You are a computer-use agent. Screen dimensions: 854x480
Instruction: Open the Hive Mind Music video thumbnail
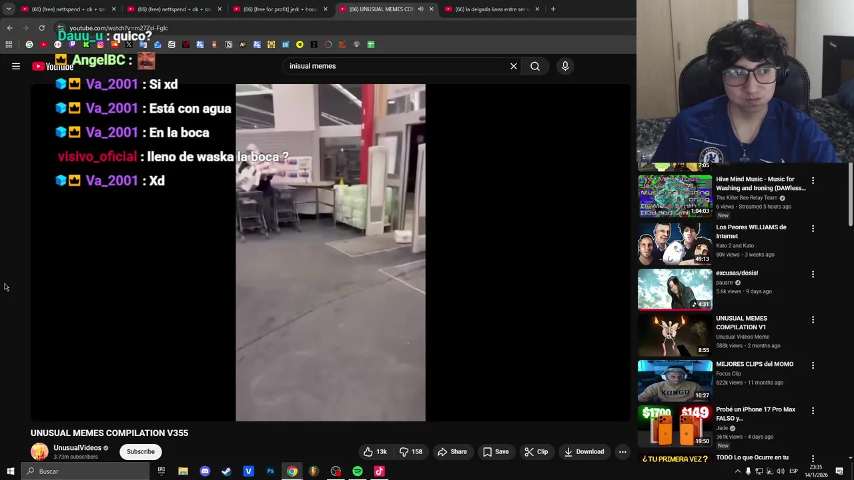[675, 196]
